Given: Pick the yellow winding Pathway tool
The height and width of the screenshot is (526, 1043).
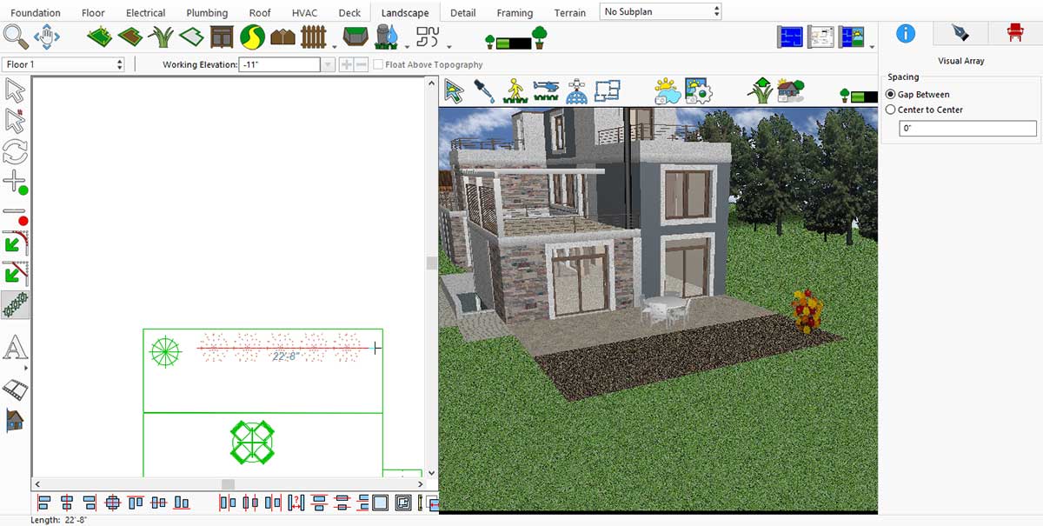Looking at the screenshot, I should point(252,37).
